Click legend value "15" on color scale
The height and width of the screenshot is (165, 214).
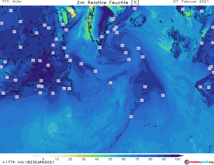pos(57,159)
